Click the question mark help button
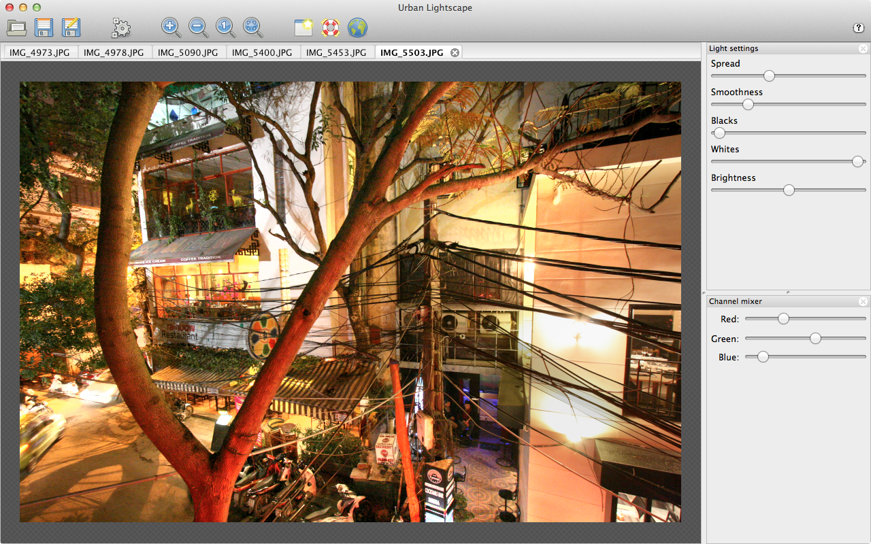 click(858, 28)
